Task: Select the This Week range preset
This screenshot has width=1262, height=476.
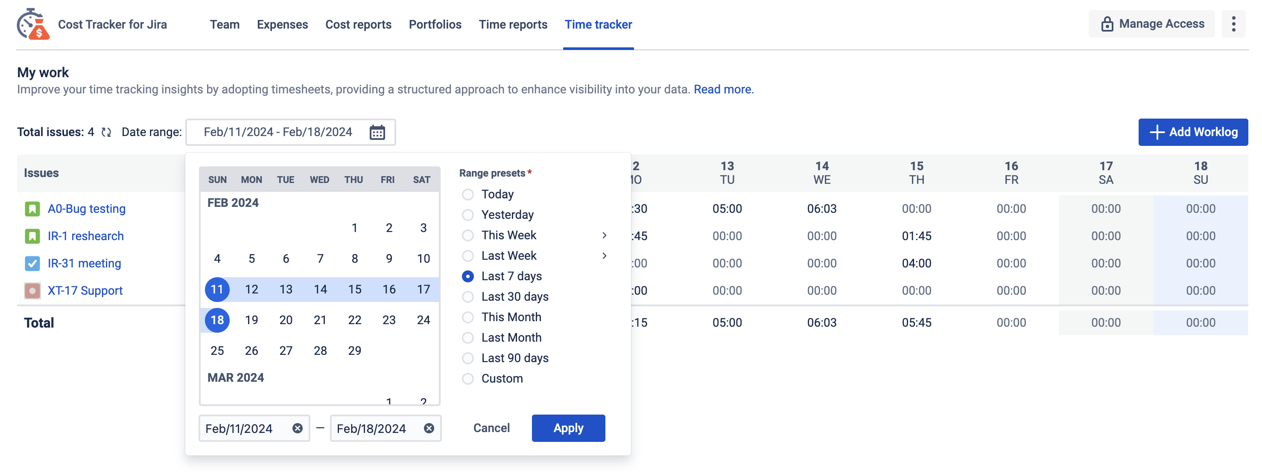Action: (x=468, y=235)
